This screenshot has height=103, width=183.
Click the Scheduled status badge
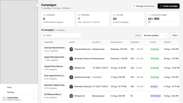(x=156, y=96)
